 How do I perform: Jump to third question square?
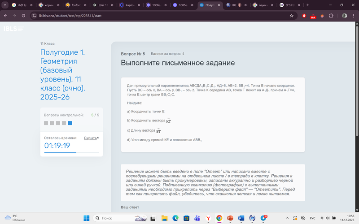[x=58, y=123]
